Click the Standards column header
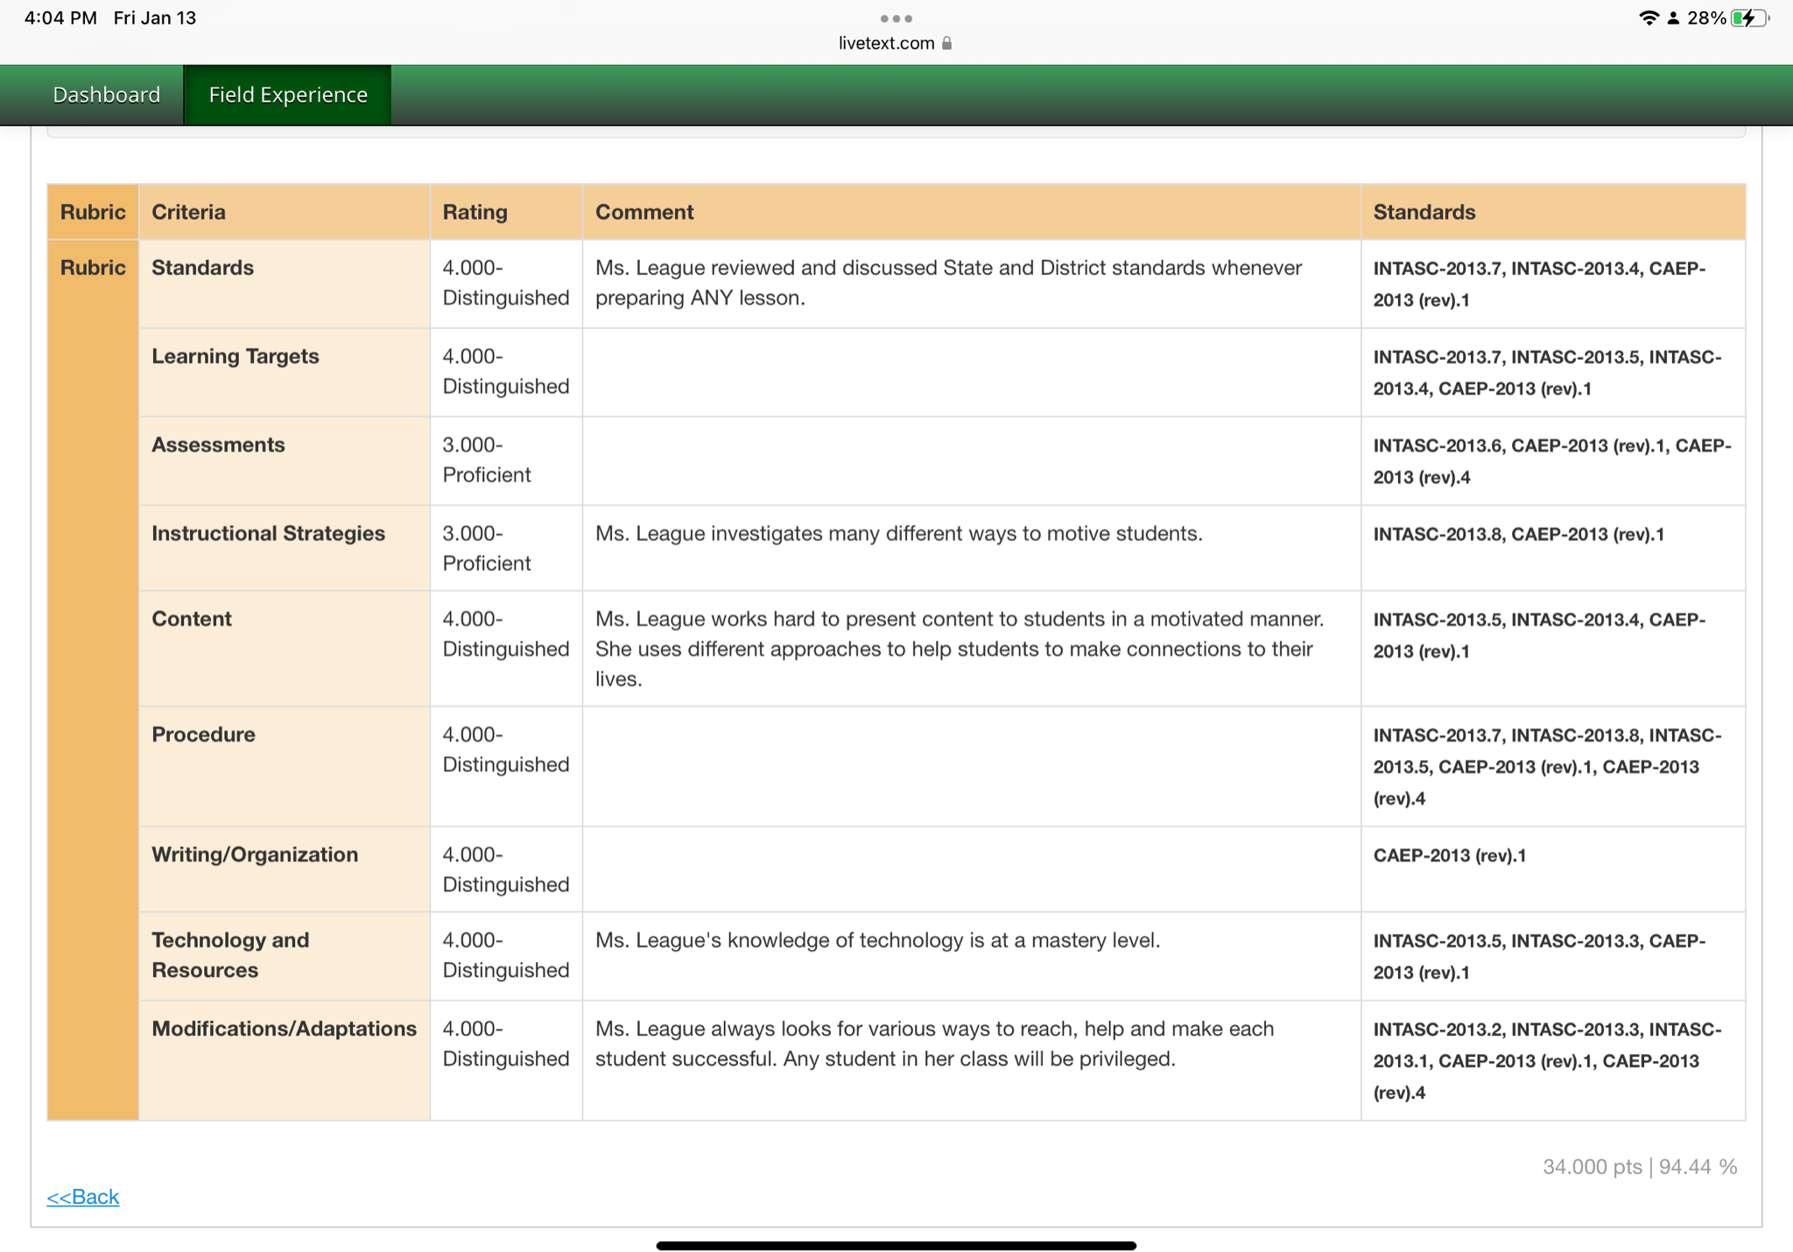 coord(1424,212)
